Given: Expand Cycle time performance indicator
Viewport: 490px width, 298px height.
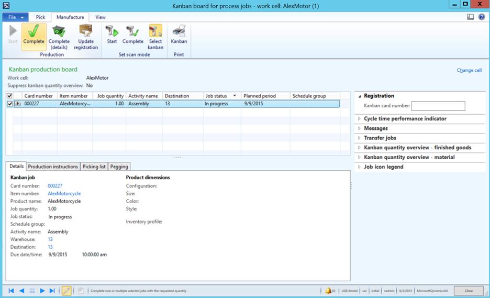Looking at the screenshot, I should 359,119.
